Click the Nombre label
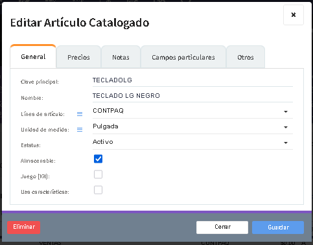The height and width of the screenshot is (245, 313). tap(32, 98)
